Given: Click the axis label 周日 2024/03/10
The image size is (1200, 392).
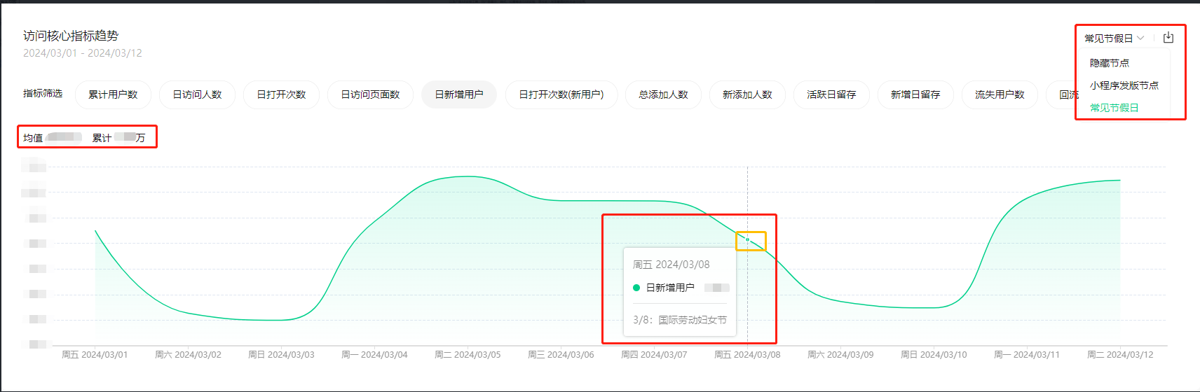Looking at the screenshot, I should 934,355.
